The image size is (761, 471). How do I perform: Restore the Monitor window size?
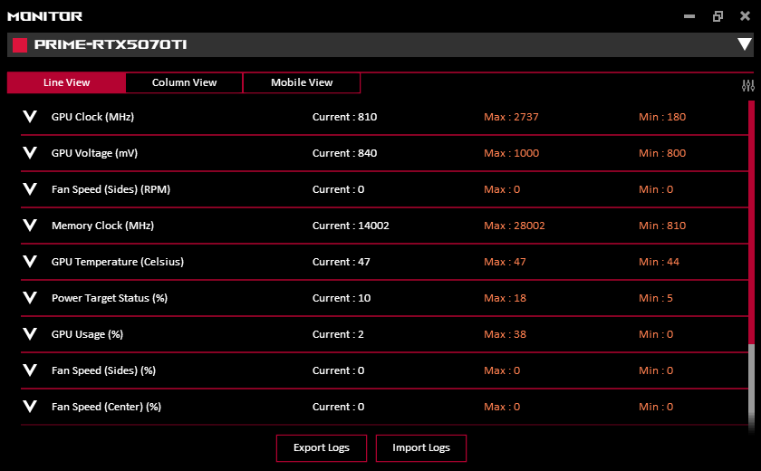(x=718, y=16)
